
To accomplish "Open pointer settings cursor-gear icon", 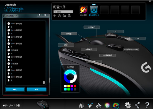I will click(x=98, y=105).
